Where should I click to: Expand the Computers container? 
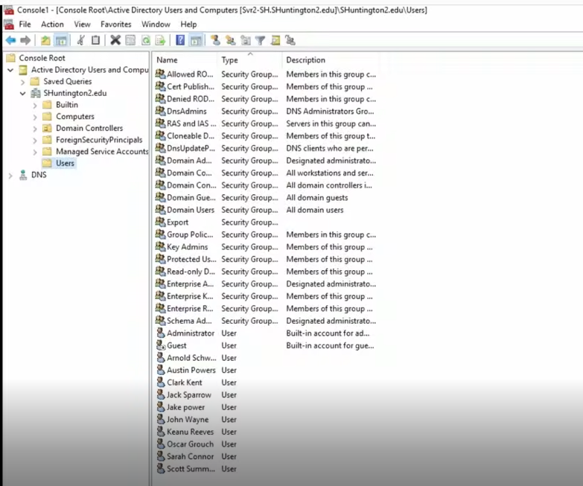[x=35, y=117]
